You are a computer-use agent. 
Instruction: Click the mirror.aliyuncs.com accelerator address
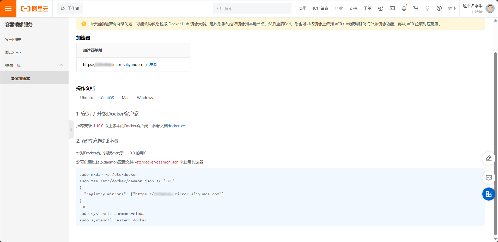[x=115, y=64]
